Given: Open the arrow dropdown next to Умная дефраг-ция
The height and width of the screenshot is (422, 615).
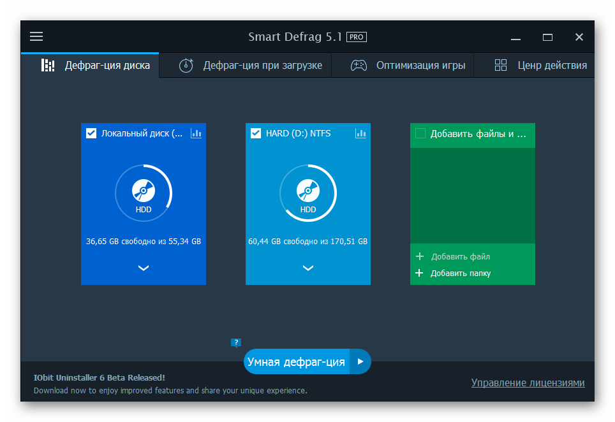Looking at the screenshot, I should coord(360,361).
